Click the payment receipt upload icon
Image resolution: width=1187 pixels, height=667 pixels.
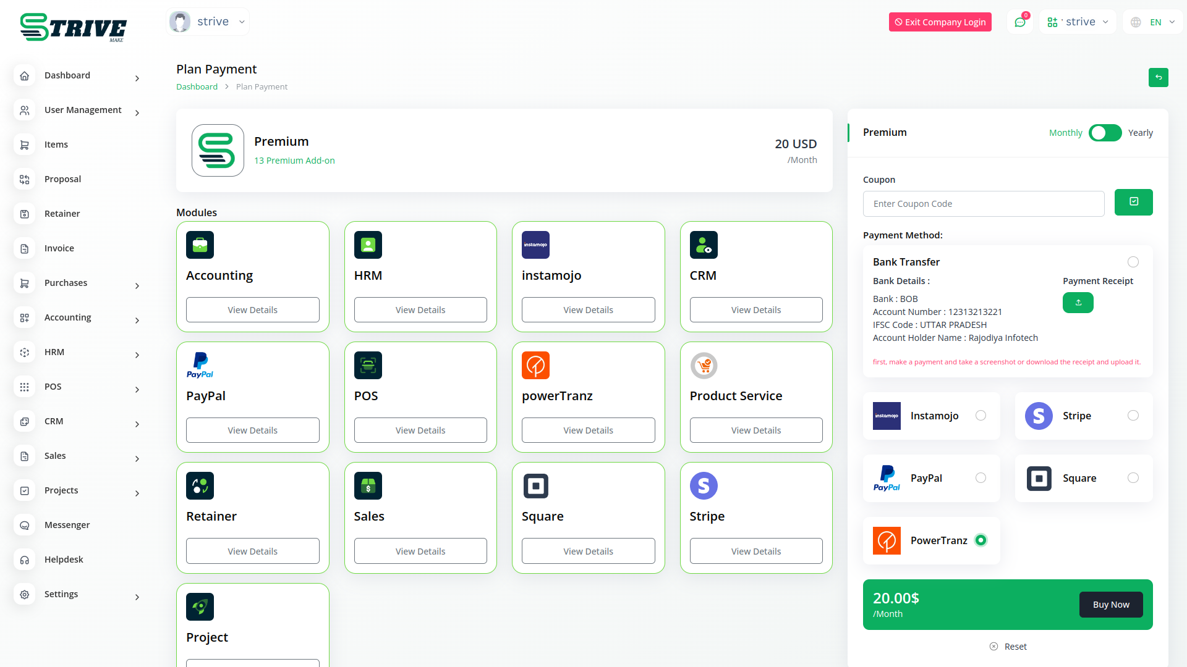pyautogui.click(x=1078, y=303)
